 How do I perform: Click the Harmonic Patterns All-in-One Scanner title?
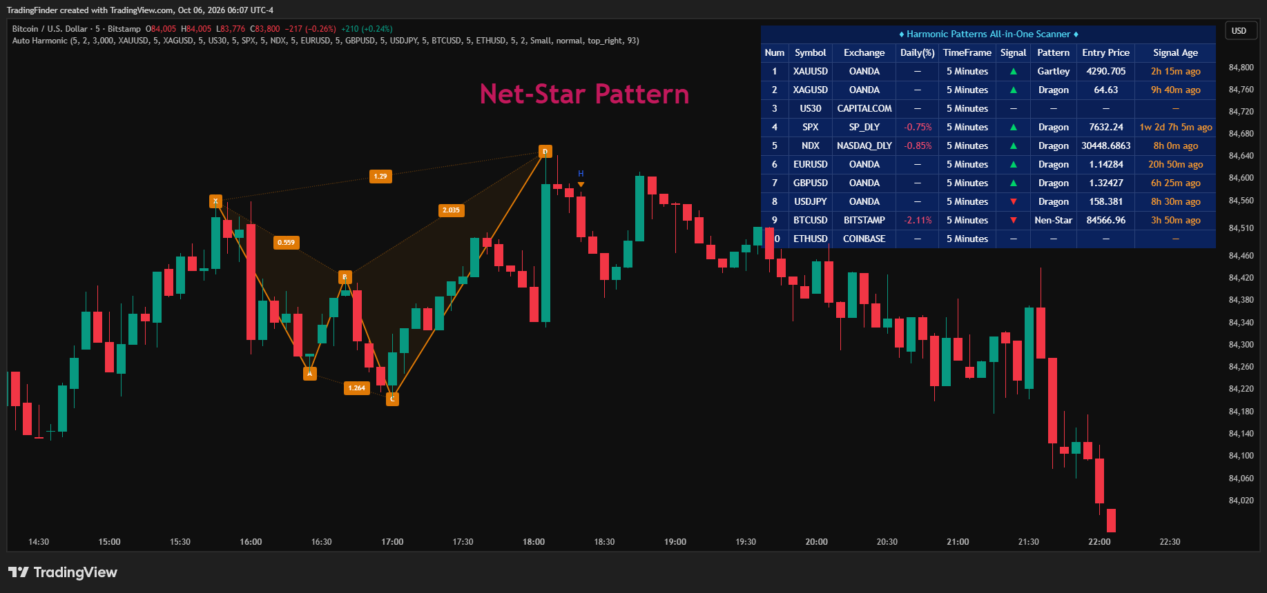[x=988, y=34]
